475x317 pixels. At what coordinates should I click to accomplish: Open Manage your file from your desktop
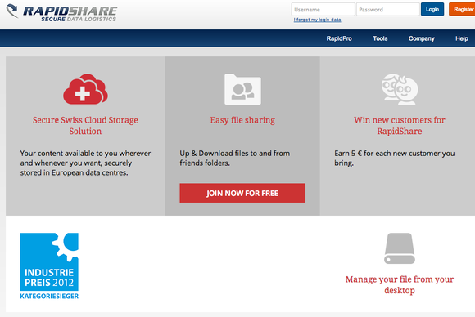(400, 284)
